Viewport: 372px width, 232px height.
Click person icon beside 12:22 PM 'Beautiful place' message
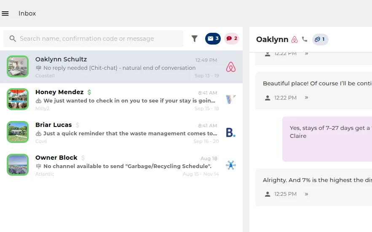coord(268,98)
